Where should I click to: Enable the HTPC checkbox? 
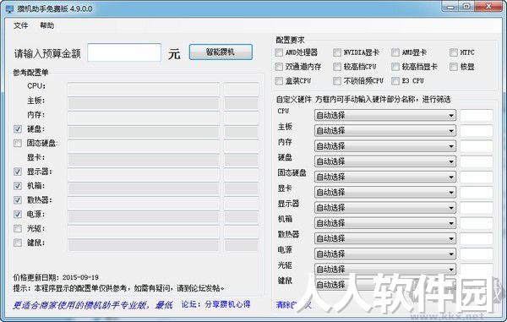454,52
